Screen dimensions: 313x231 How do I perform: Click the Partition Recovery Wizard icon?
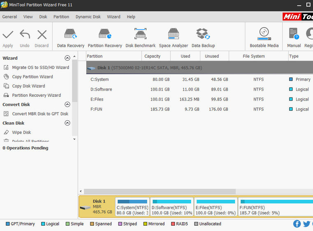tap(6, 95)
